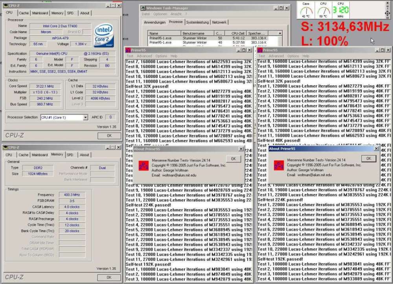Open About tab in top CPU-Z window
Viewport: 393px width, 284px height.
pos(85,13)
